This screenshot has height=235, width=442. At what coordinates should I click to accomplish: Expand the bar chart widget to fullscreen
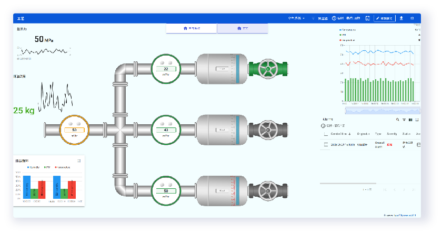tap(79, 161)
